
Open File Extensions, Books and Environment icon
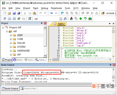[x=72, y=18]
